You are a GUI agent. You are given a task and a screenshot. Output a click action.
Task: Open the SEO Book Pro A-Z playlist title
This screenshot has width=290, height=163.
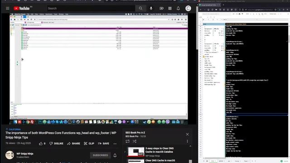pos(135,133)
